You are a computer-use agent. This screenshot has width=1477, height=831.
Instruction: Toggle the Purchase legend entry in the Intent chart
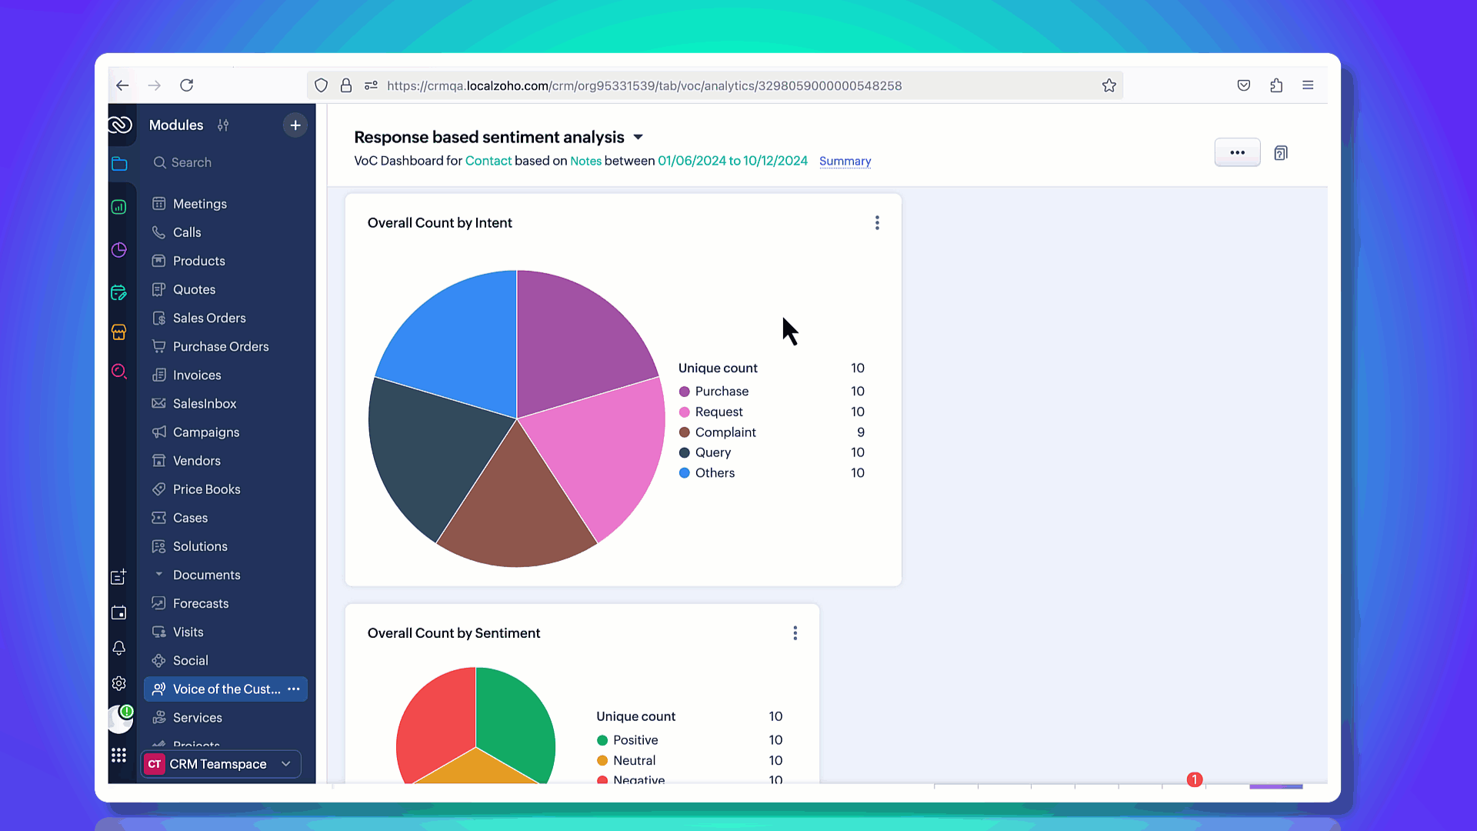coord(721,392)
